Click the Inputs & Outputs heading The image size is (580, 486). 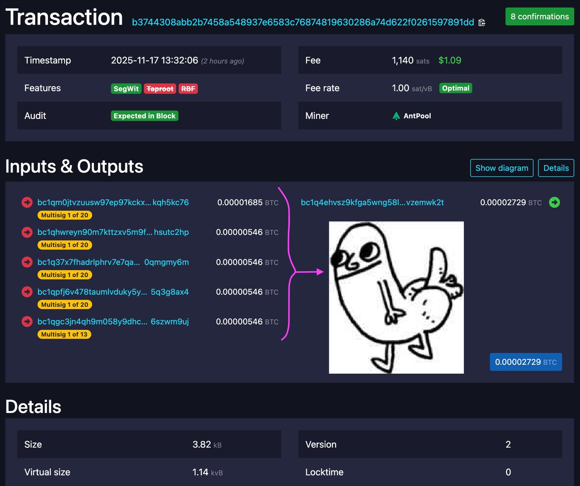click(x=74, y=167)
